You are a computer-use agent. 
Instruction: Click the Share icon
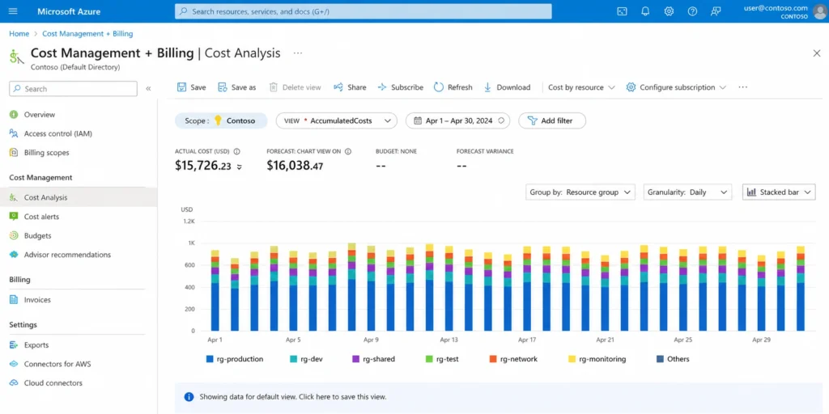[x=338, y=87]
